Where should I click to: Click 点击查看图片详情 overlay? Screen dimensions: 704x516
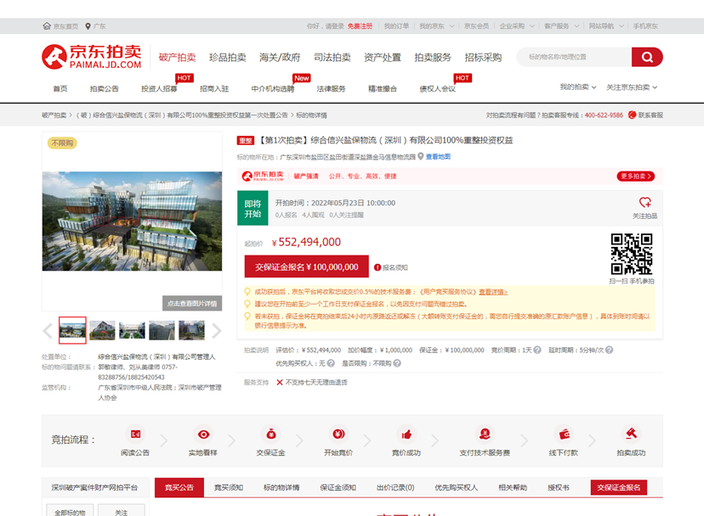192,304
